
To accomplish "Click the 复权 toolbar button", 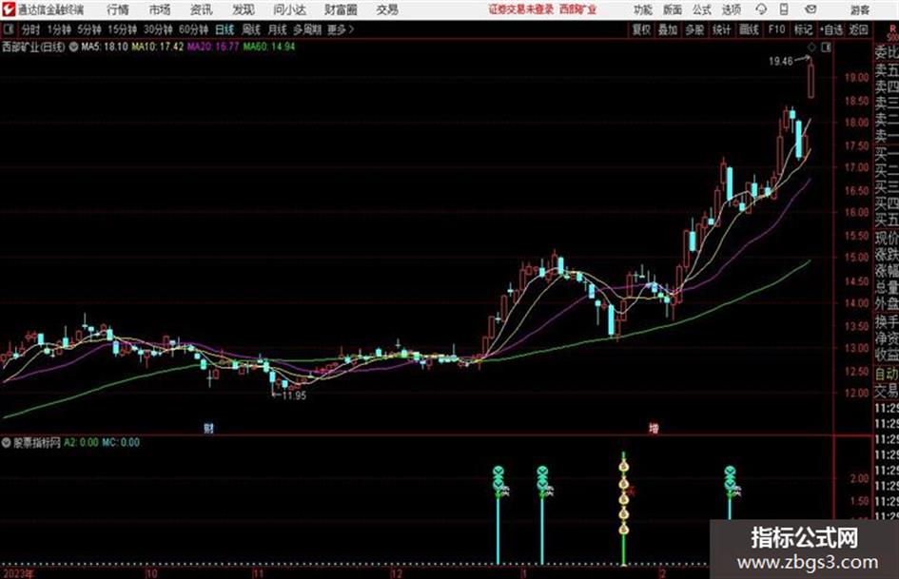I will pyautogui.click(x=641, y=29).
